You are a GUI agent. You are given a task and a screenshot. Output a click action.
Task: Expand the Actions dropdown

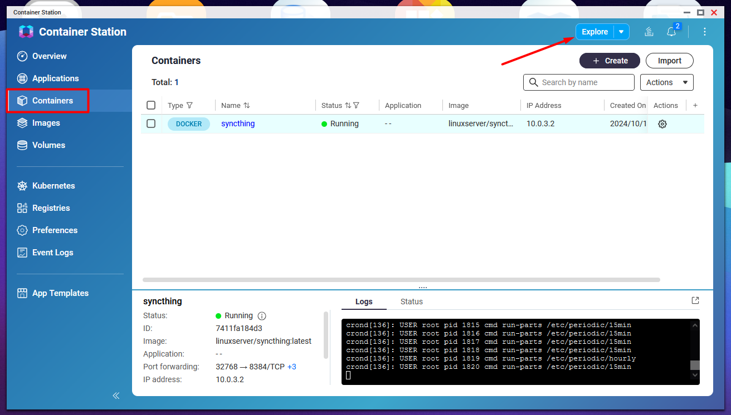[666, 82]
